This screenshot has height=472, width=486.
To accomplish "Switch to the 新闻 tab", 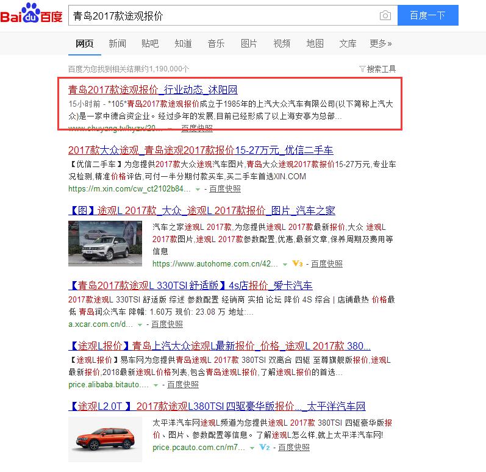I will [x=117, y=43].
